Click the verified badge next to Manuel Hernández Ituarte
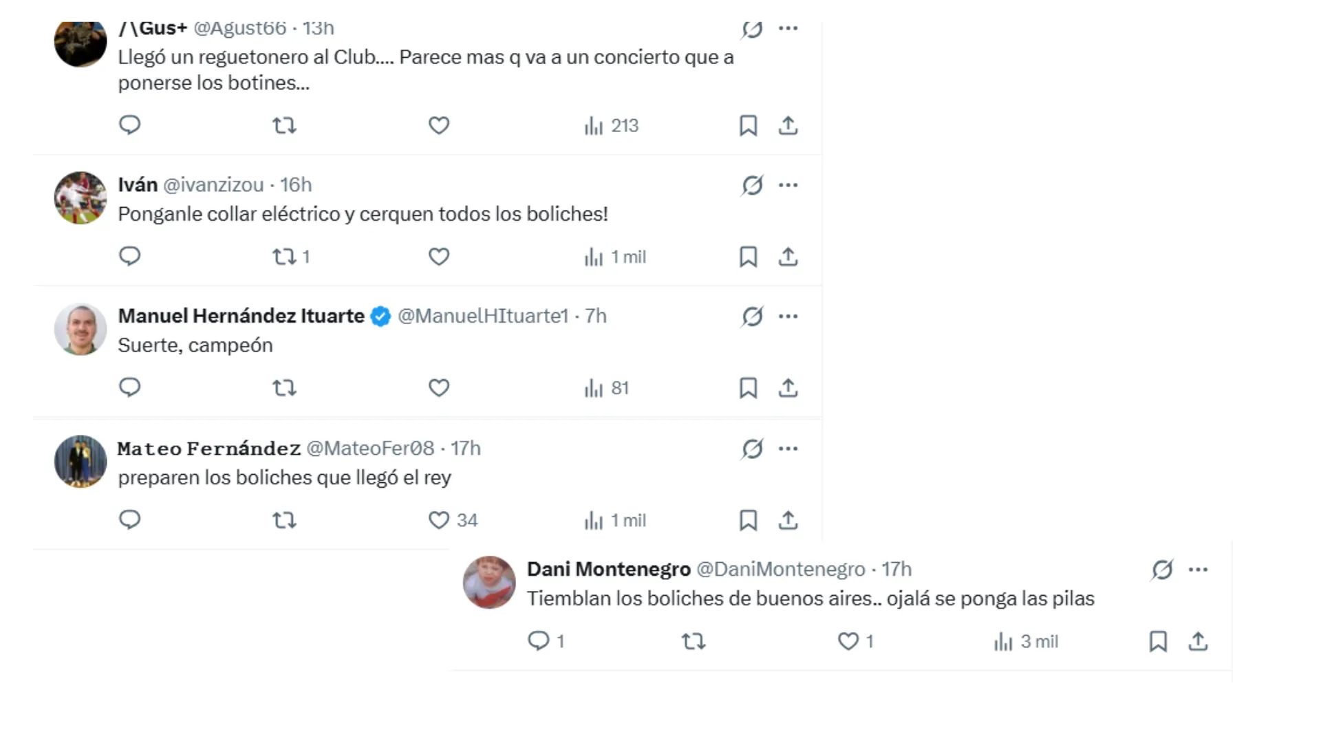Screen dimensions: 1321x743 [380, 316]
